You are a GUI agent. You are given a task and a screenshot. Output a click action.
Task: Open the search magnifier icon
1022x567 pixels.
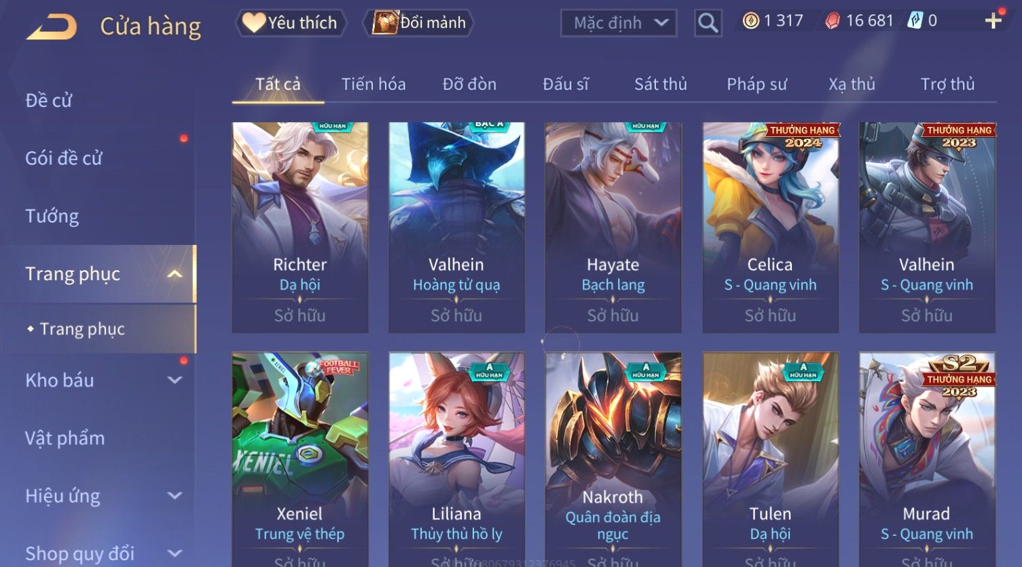(708, 23)
